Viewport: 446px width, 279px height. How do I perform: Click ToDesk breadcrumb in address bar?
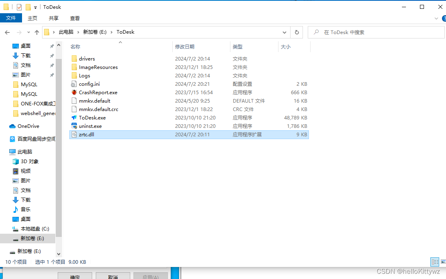(x=125, y=32)
